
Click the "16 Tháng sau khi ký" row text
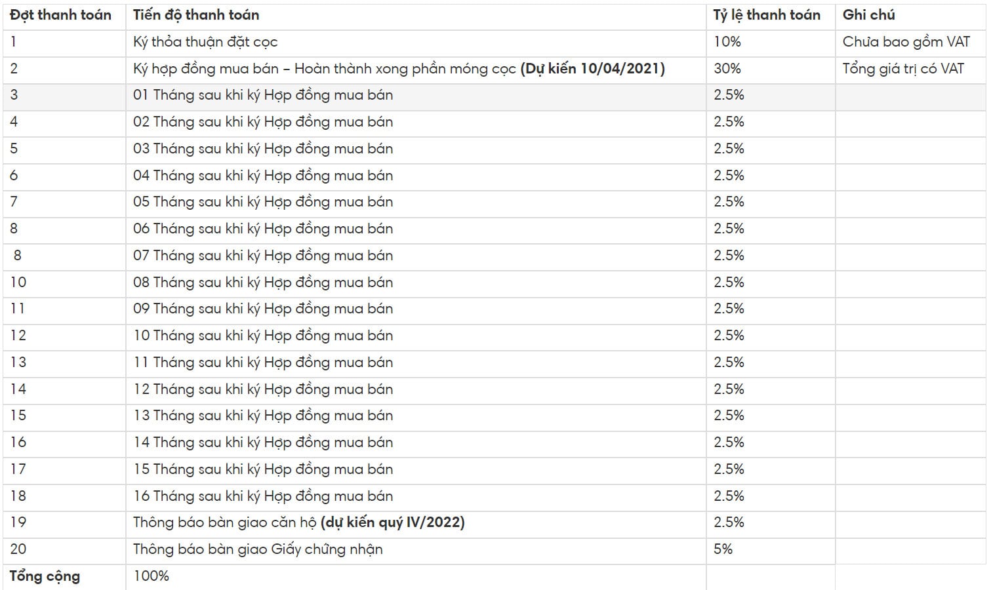coord(263,496)
